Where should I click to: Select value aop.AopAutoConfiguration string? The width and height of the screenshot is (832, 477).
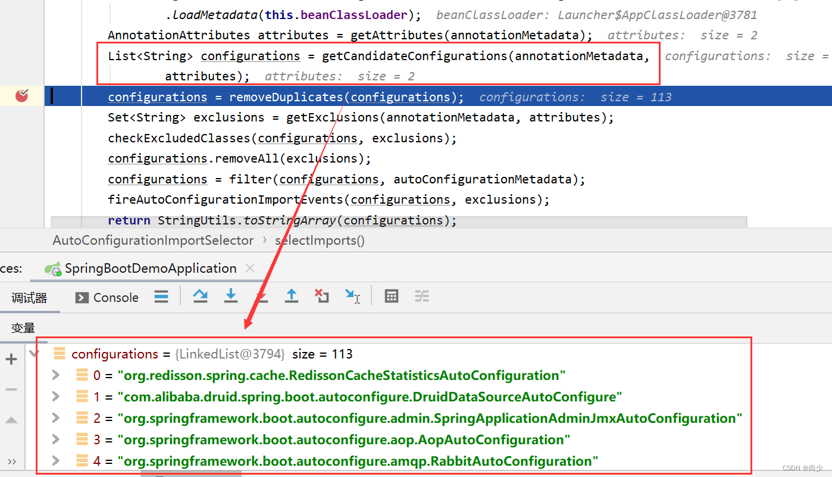pyautogui.click(x=344, y=439)
